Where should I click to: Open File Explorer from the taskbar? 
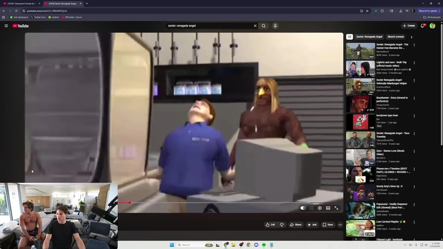[233, 245]
